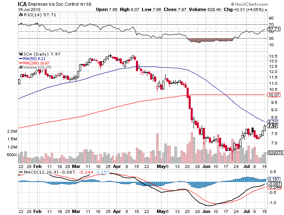Click the blue MA(50) 8.21 legend
This screenshot has height=215, width=284.
click(32, 58)
